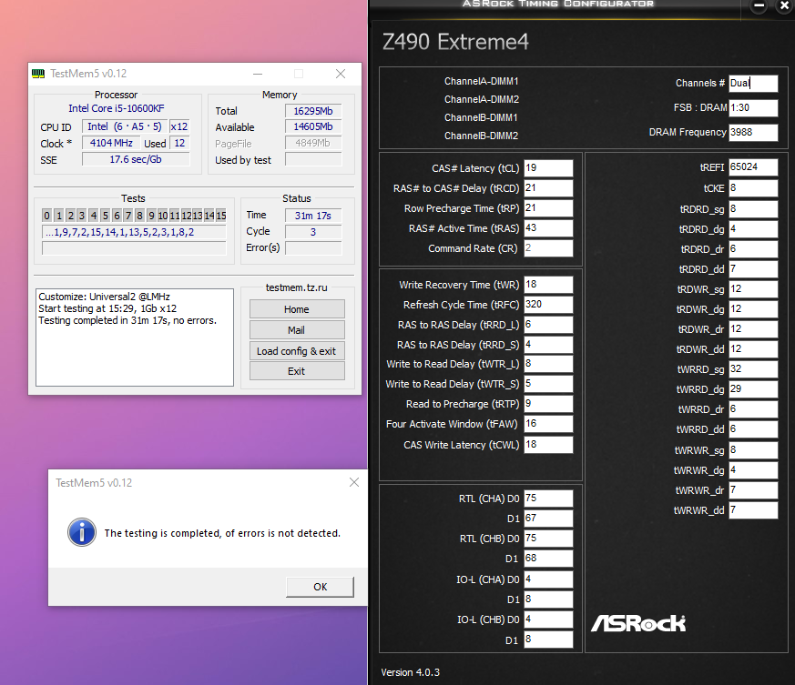Viewport: 795px width, 685px height.
Task: Click the ChannelA-DIMM1 label
Action: pos(481,81)
